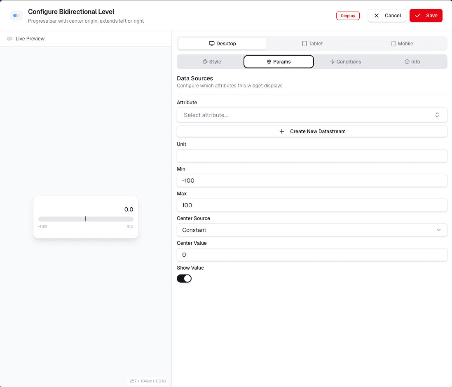Open the Style tab

(x=212, y=62)
